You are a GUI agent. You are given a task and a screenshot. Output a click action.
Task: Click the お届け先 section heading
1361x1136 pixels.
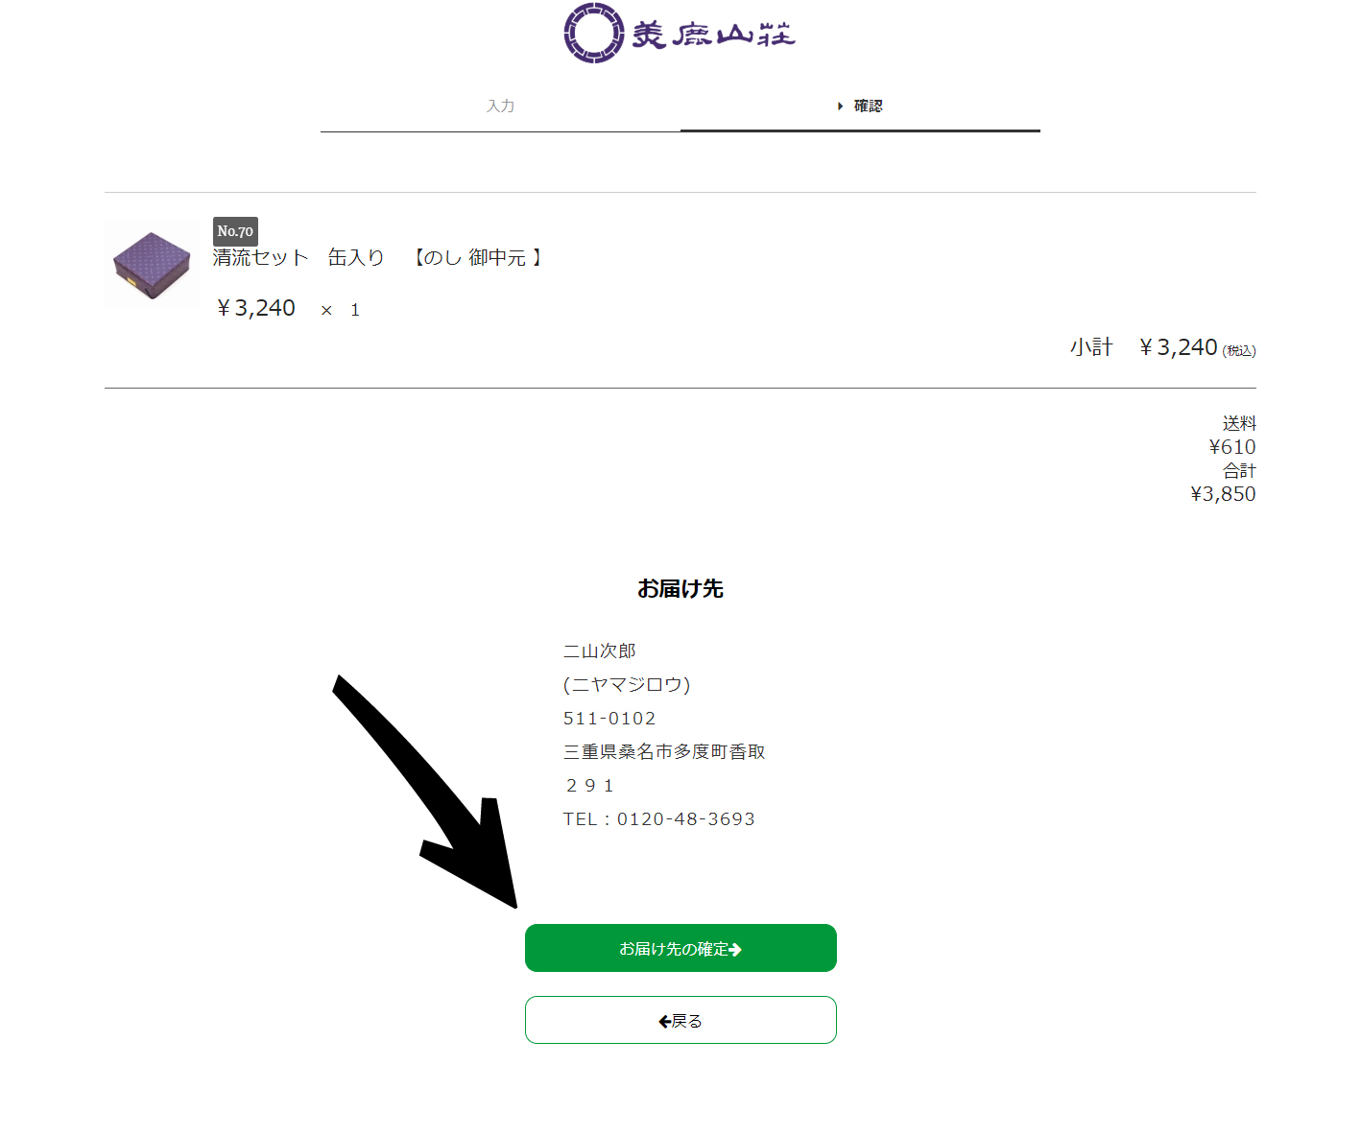click(680, 588)
